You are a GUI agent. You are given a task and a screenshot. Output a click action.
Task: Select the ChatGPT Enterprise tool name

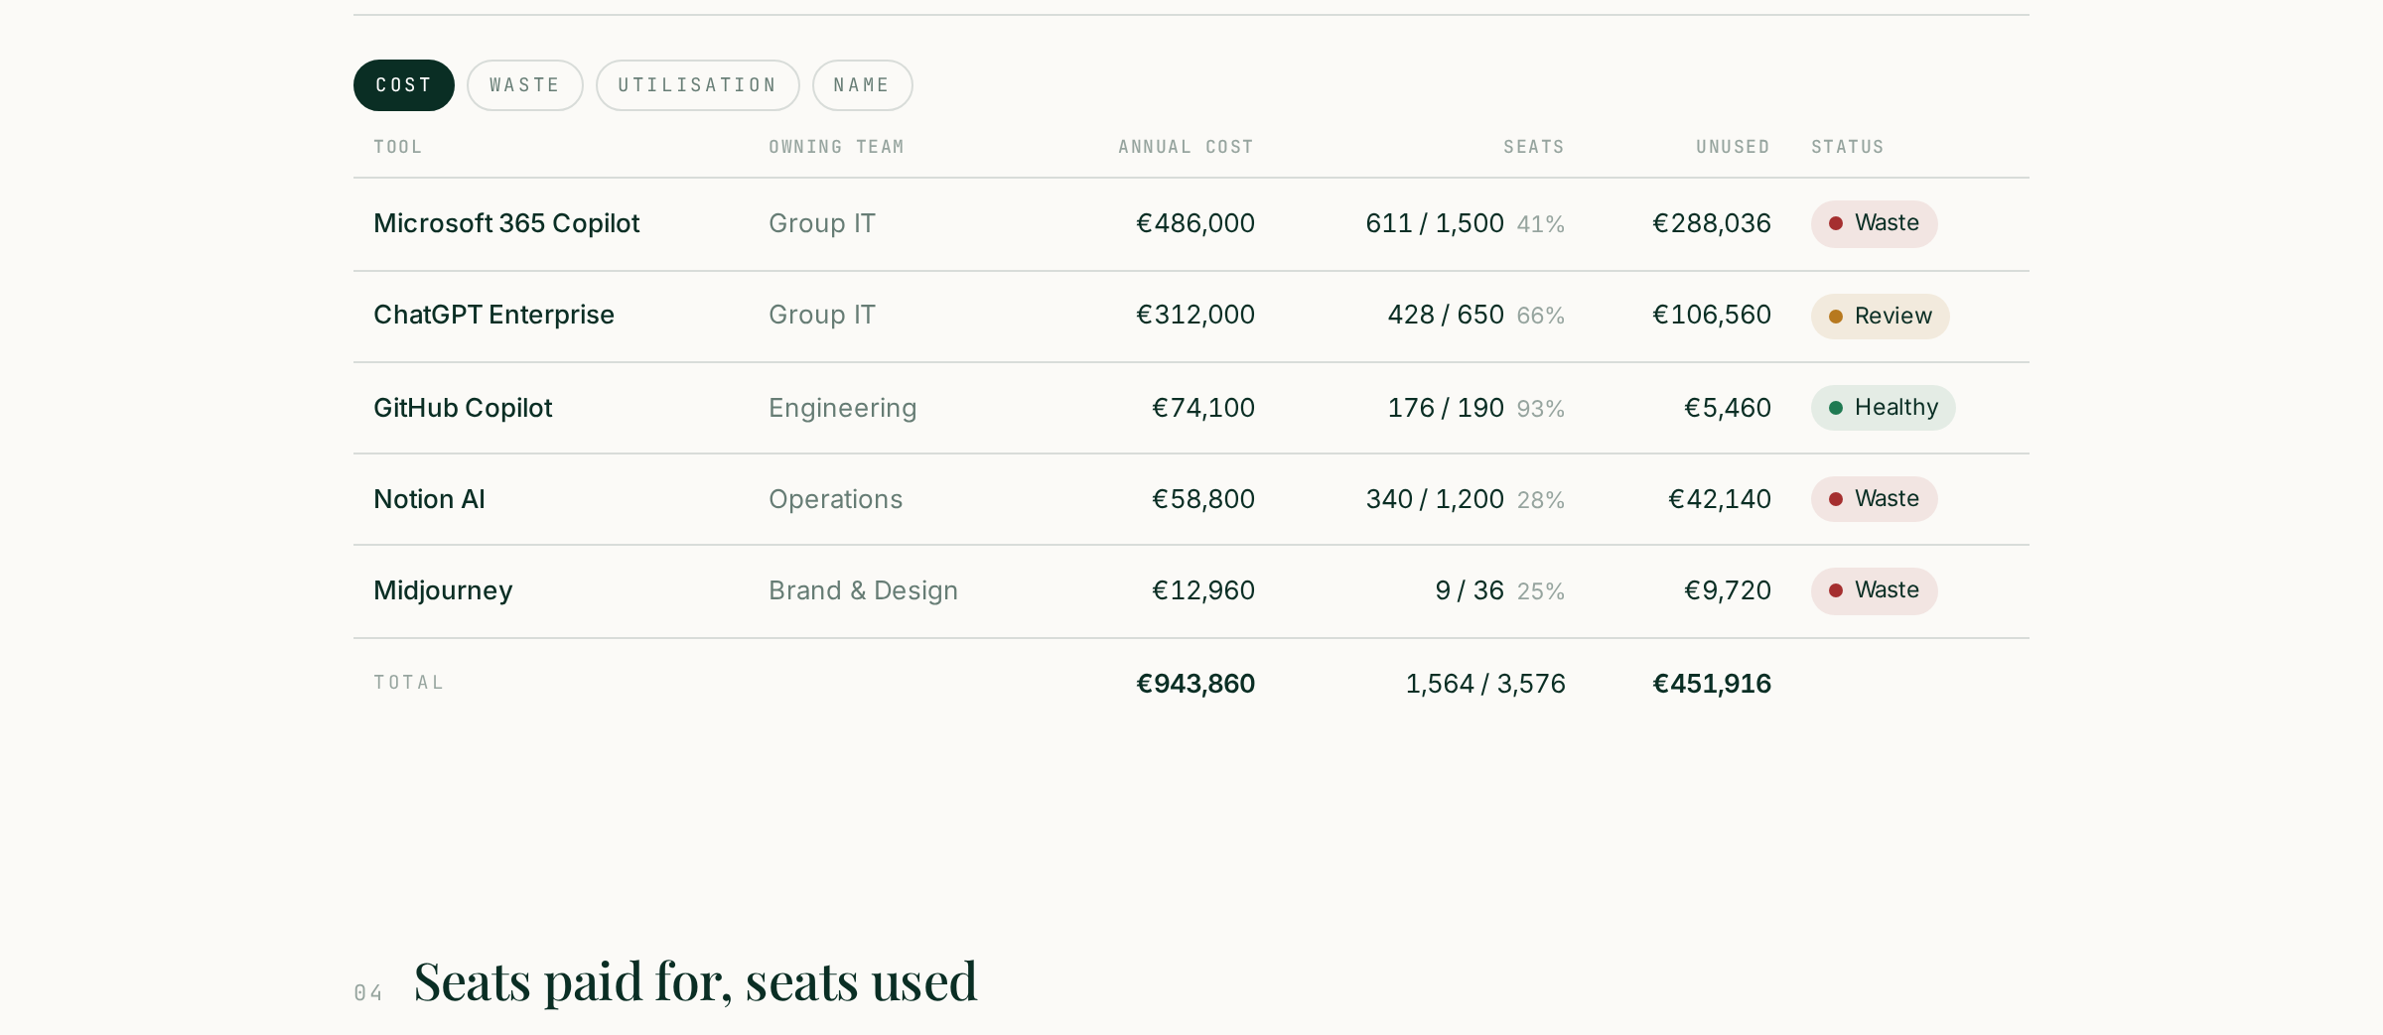[494, 315]
